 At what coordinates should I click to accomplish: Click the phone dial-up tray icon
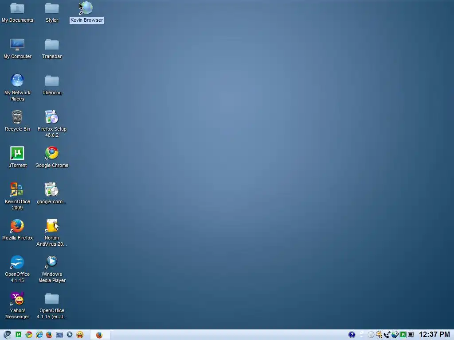387,335
